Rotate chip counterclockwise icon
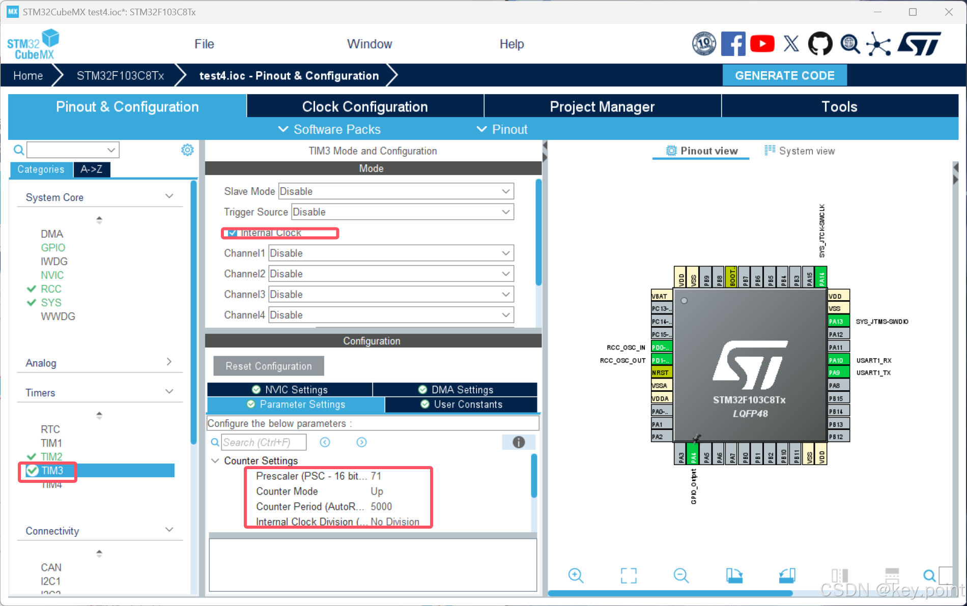 click(787, 575)
